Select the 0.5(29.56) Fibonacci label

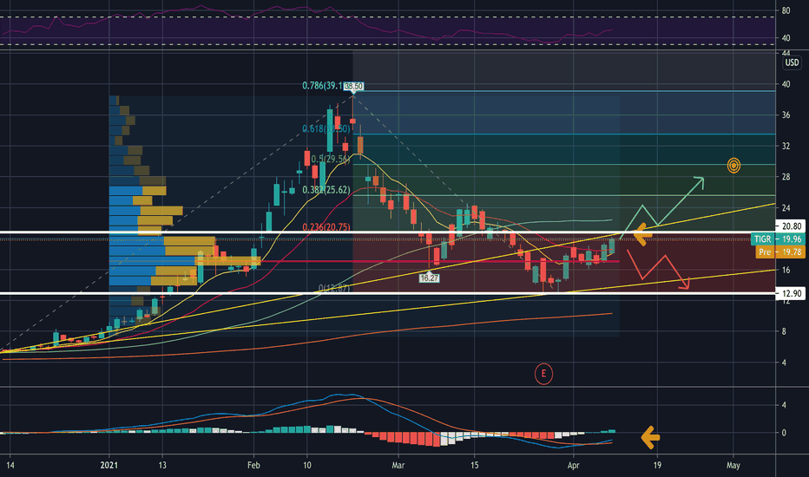(331, 160)
